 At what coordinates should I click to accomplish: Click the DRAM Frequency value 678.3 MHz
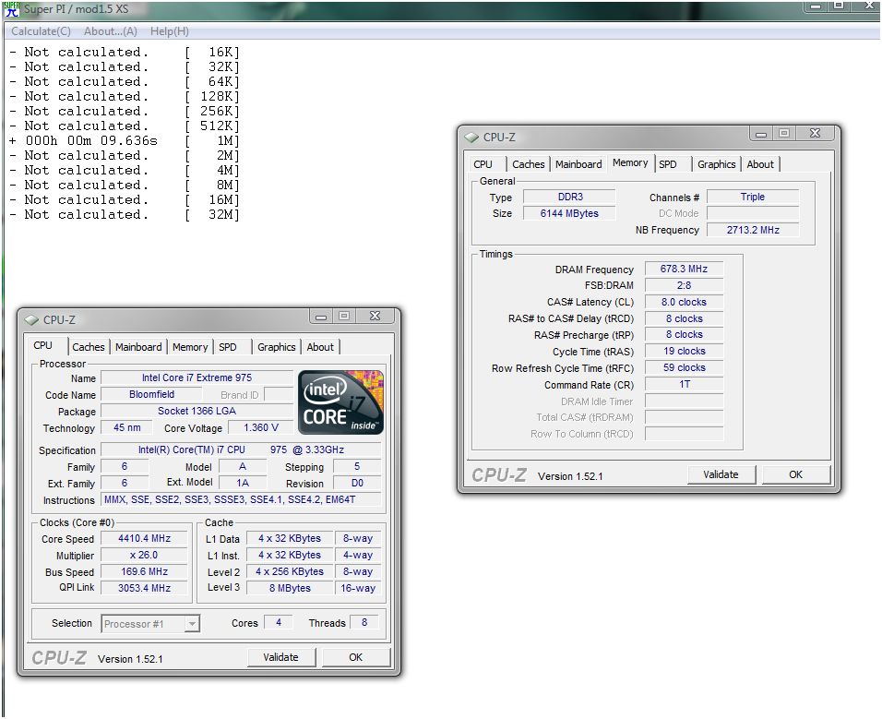684,269
